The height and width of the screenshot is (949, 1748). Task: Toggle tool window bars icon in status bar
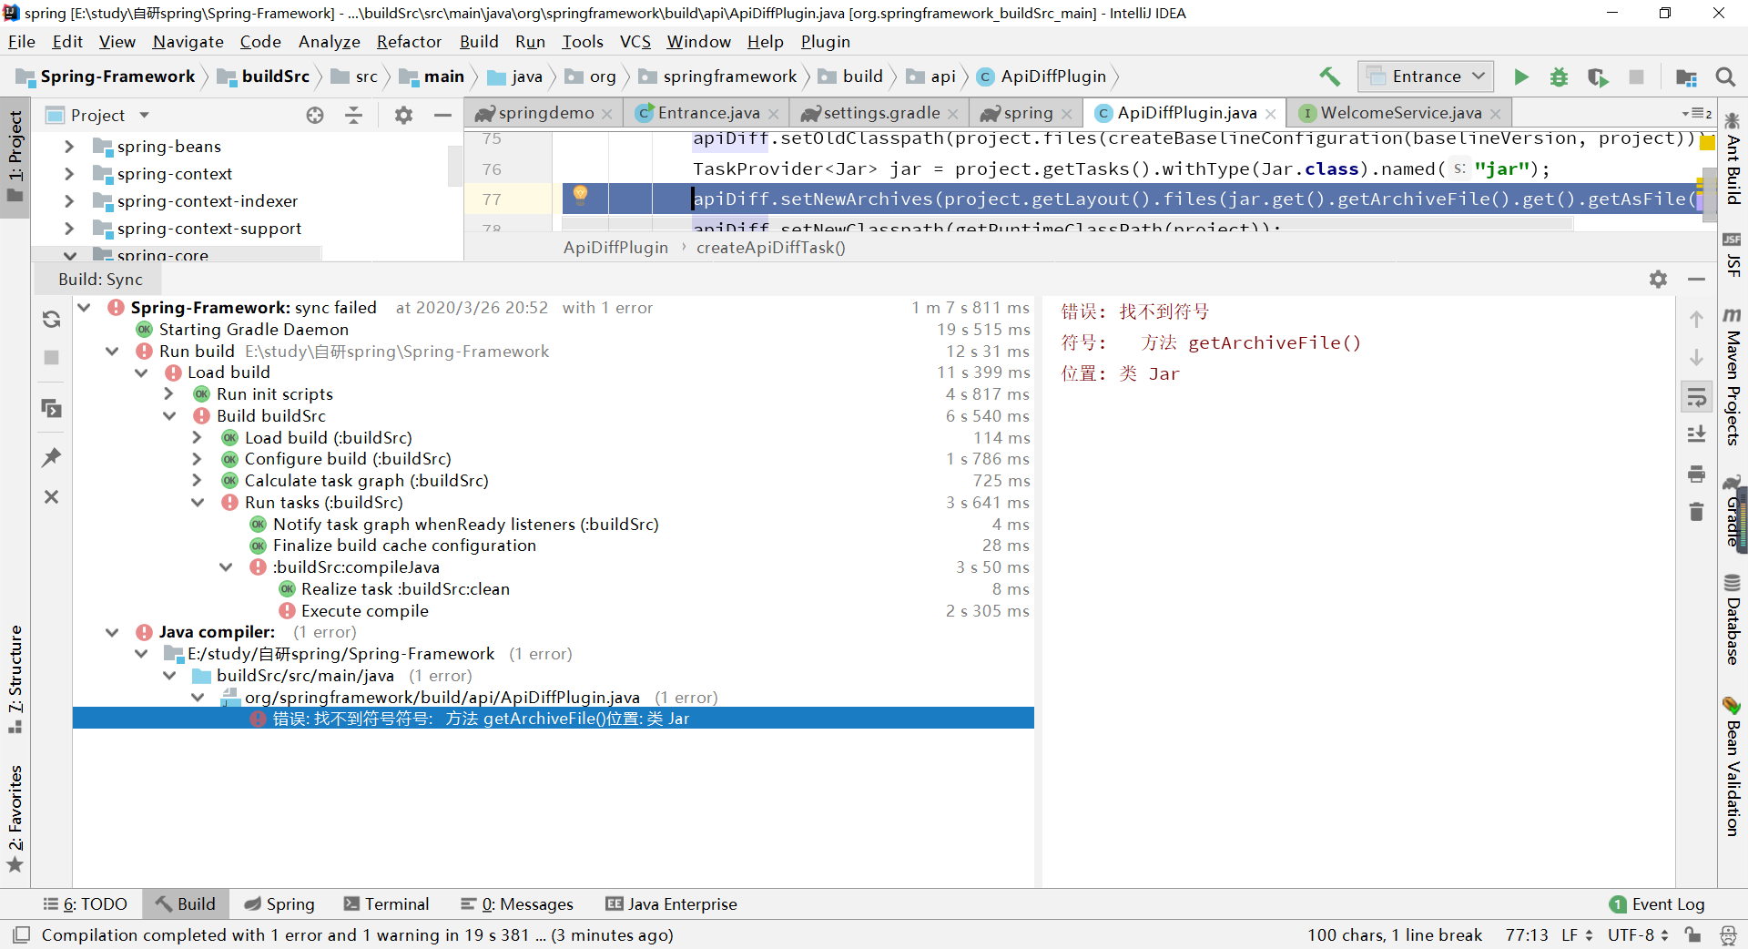pos(22,934)
